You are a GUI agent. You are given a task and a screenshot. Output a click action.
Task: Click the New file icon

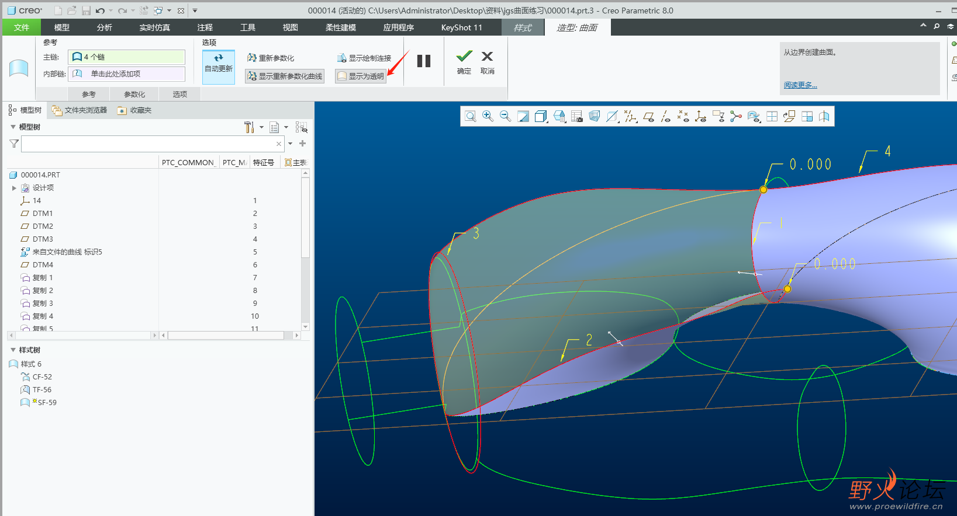pos(58,11)
